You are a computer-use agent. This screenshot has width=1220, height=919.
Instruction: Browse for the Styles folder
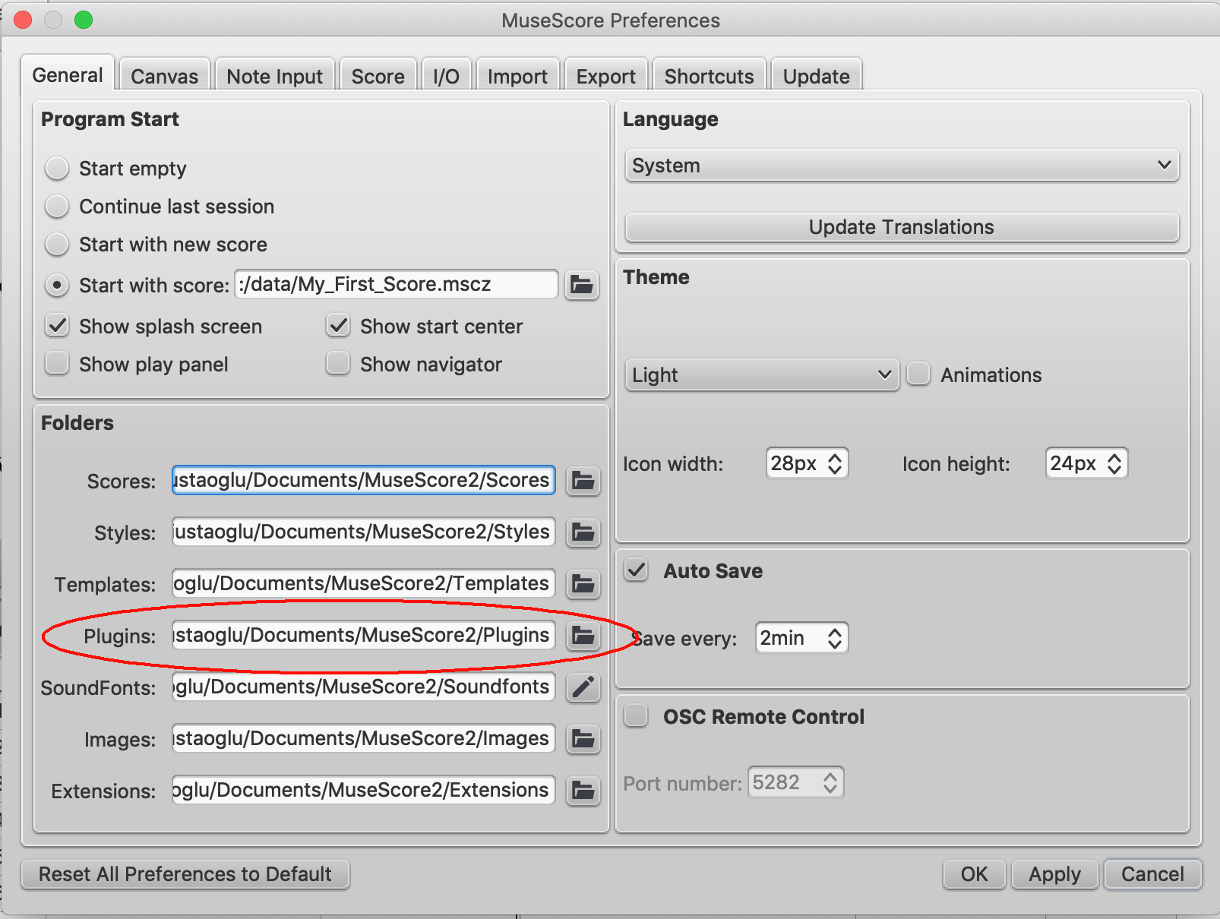[583, 532]
